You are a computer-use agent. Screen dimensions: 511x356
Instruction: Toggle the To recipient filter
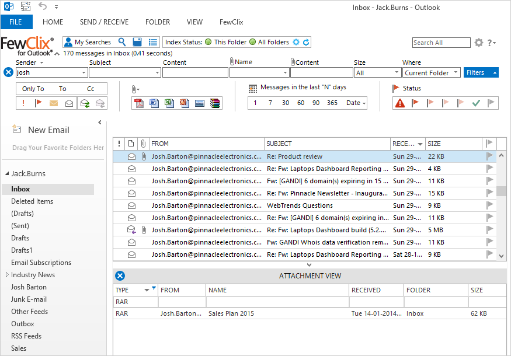pos(62,89)
